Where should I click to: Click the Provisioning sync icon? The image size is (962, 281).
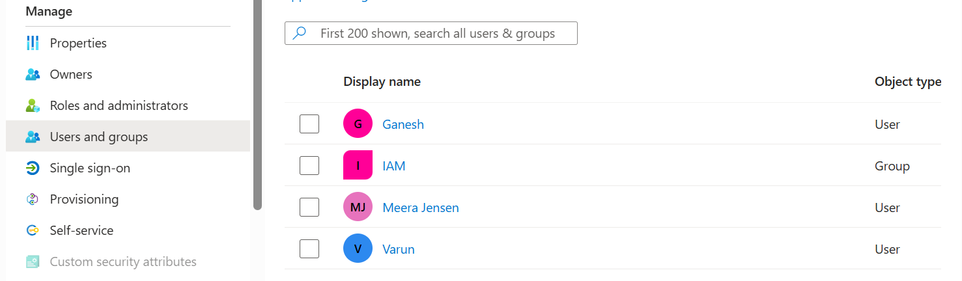coord(33,199)
